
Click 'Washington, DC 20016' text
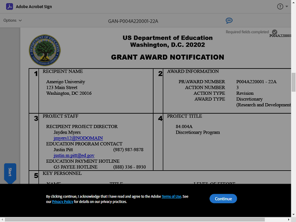tap(69, 93)
